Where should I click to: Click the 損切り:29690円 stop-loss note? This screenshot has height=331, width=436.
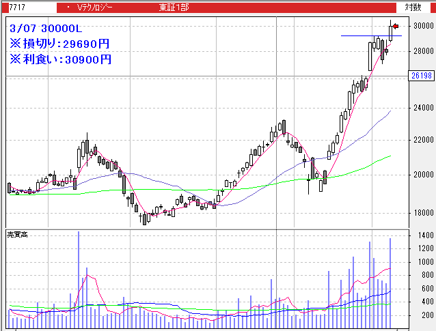[x=59, y=44]
